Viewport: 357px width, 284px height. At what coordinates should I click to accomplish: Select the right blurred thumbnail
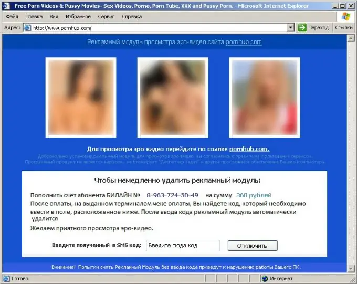(x=265, y=98)
